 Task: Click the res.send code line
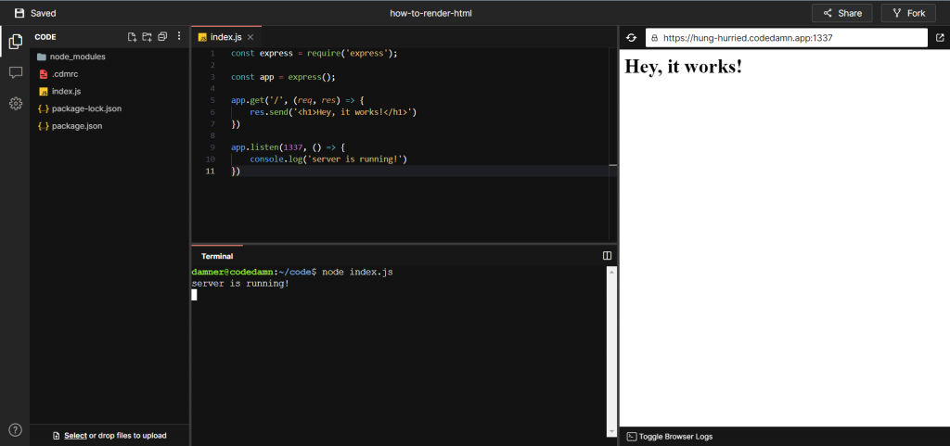tap(333, 112)
